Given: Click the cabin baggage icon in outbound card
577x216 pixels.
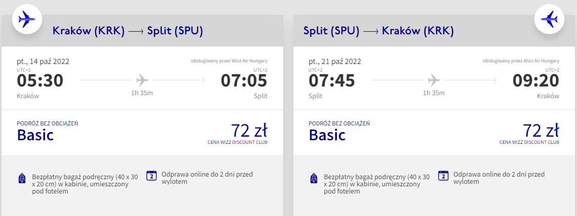Looking at the screenshot, I should tap(22, 179).
